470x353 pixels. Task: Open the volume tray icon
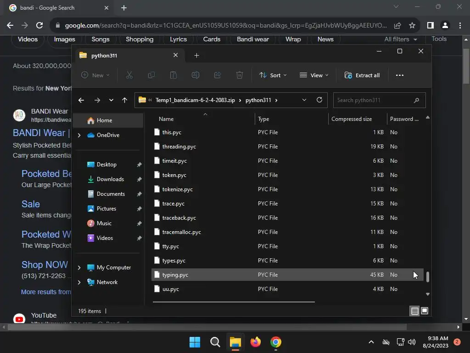coord(412,342)
